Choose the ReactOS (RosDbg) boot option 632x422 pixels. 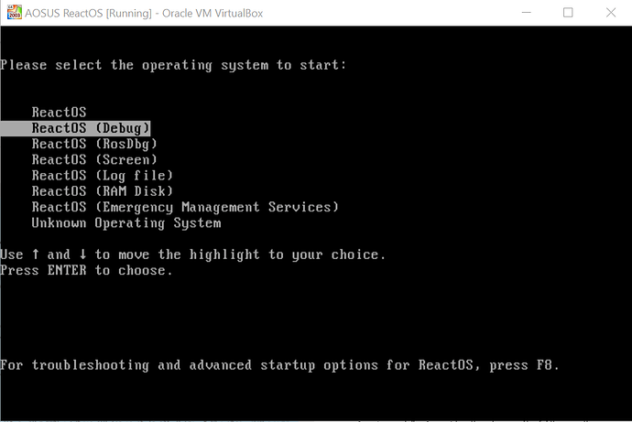point(94,144)
